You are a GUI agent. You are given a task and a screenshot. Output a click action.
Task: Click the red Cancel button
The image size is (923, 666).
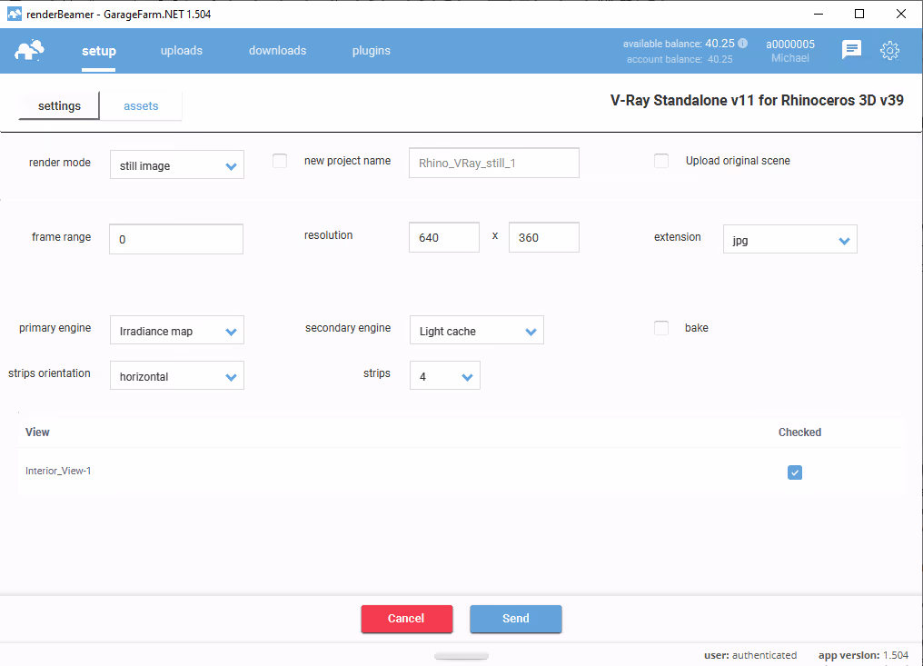click(407, 619)
